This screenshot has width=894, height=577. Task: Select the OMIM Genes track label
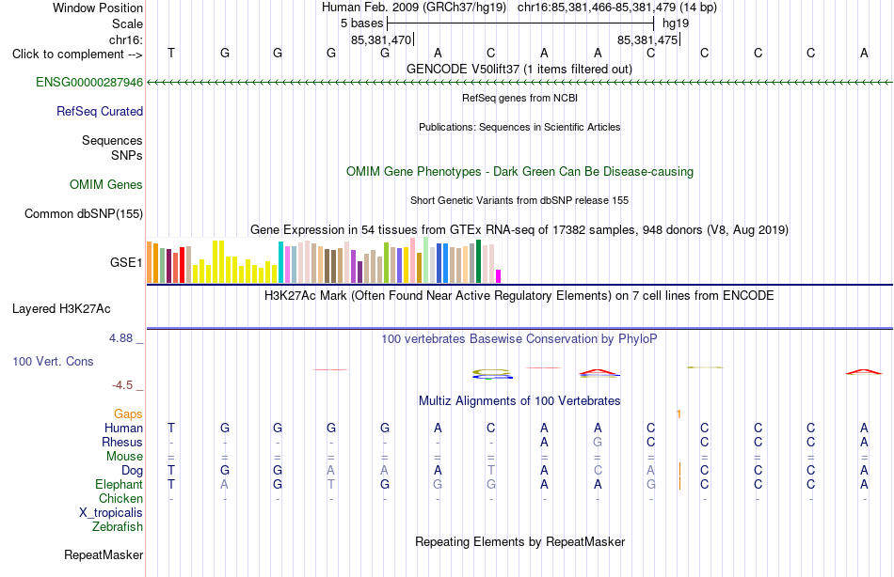(x=106, y=185)
